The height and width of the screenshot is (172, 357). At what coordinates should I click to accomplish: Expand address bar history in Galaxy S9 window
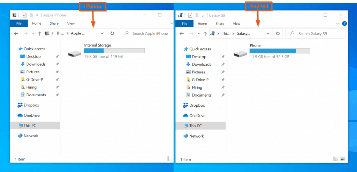click(268, 34)
